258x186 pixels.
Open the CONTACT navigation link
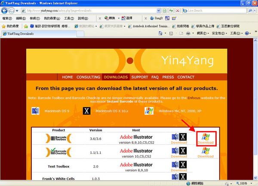click(x=186, y=77)
